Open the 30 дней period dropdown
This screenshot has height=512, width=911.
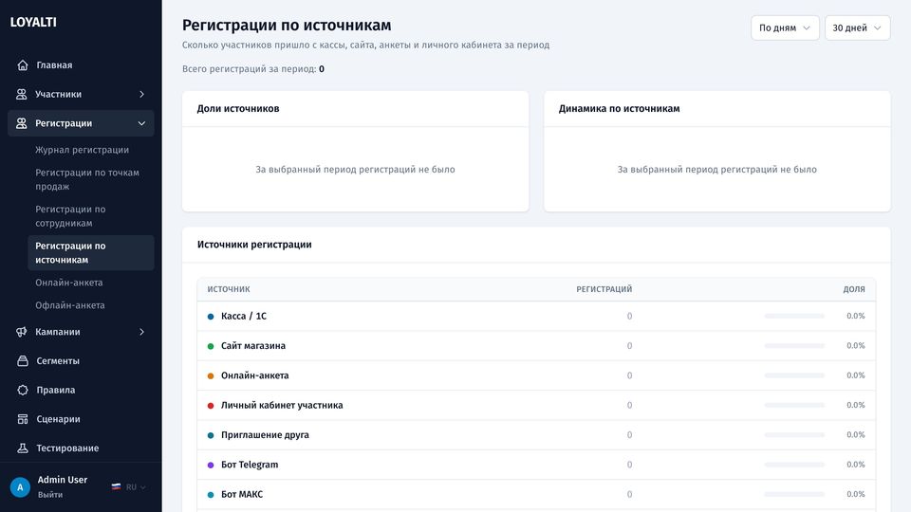point(858,27)
